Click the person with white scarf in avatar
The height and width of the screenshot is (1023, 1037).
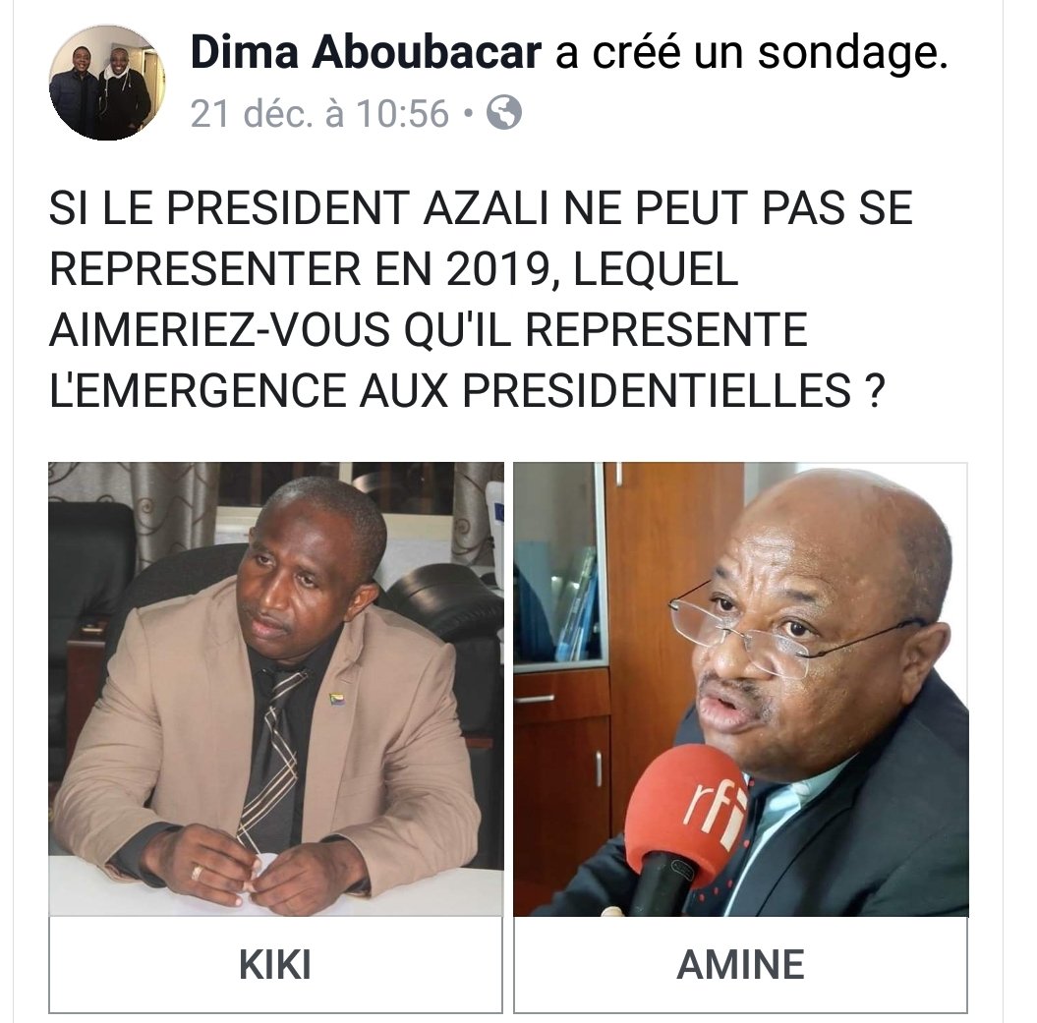(x=126, y=92)
